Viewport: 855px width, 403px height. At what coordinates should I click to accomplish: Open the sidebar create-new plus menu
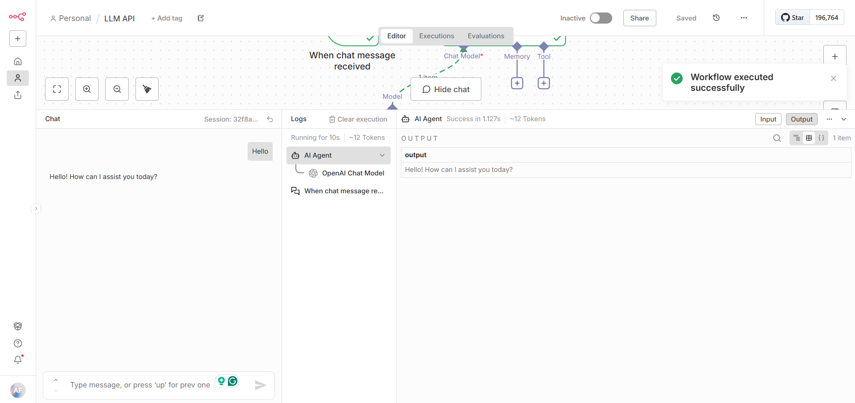tap(18, 39)
